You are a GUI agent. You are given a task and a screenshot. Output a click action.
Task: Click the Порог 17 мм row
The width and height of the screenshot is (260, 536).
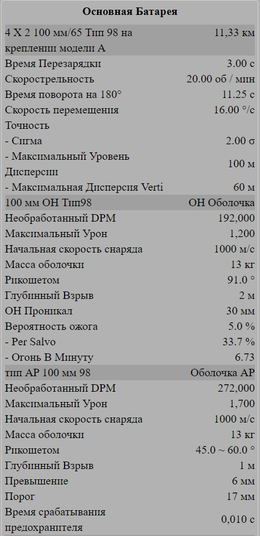point(130,496)
